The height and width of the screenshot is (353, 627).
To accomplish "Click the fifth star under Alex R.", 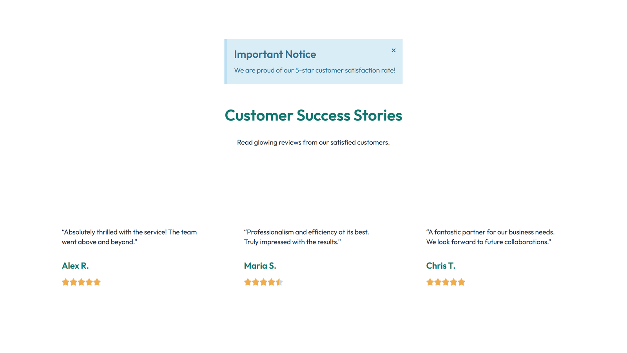I will pos(97,282).
